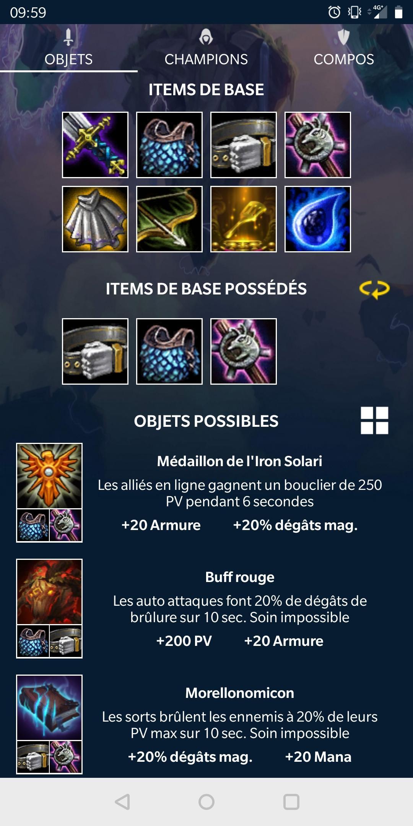Screen dimensions: 413x826
Task: Select the Needlessly Large Rod base item
Action: click(318, 145)
